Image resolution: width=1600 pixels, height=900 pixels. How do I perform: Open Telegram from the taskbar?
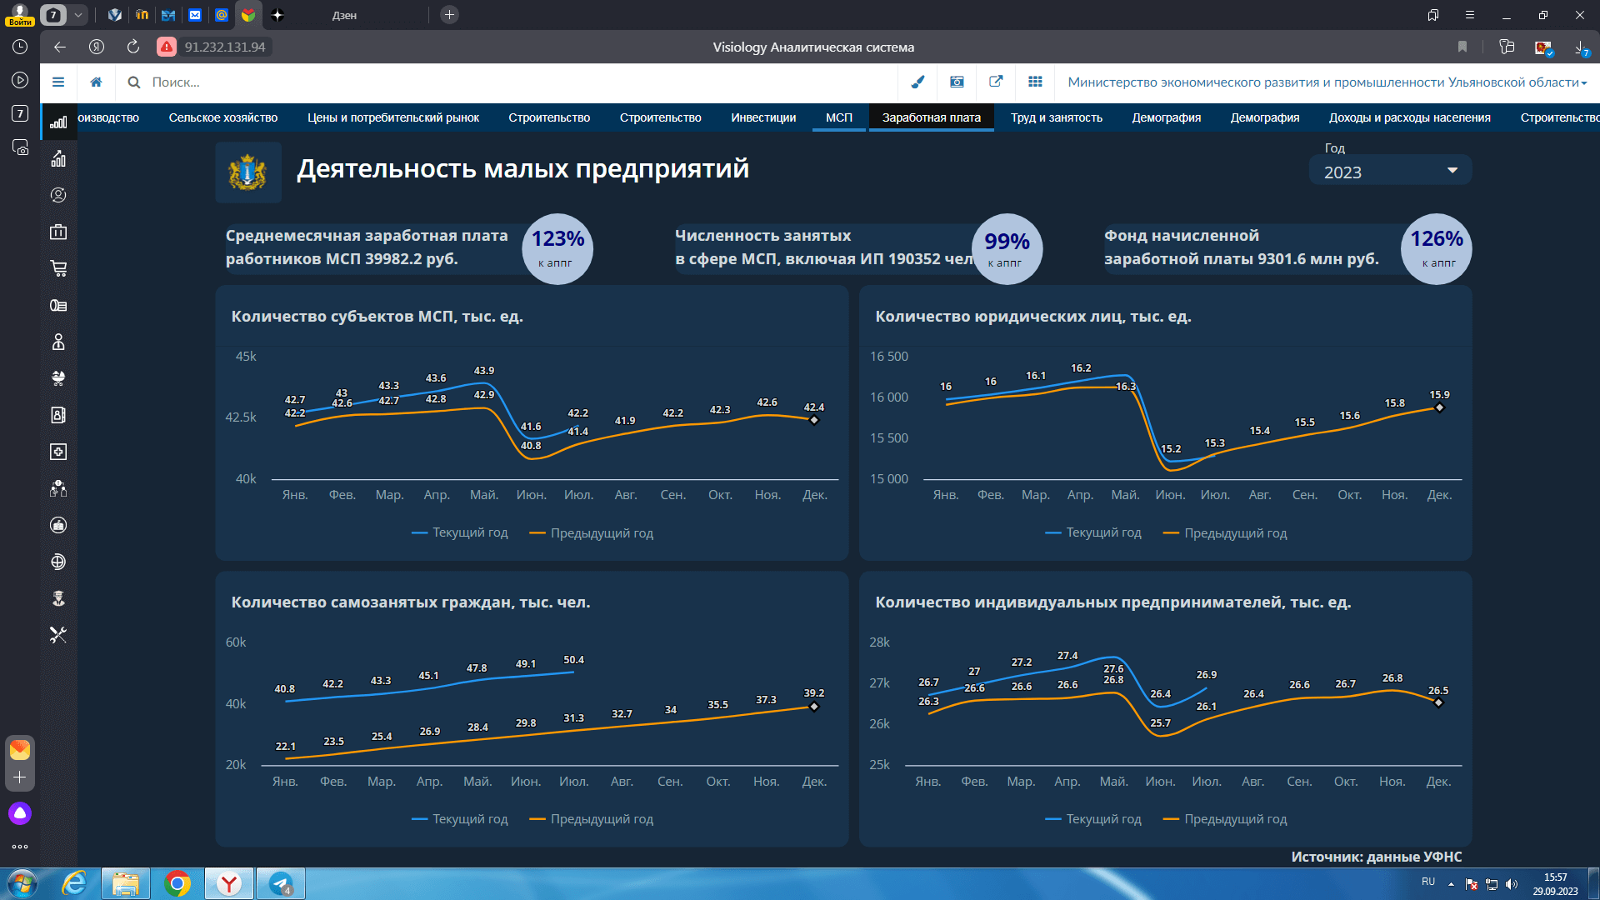point(281,883)
